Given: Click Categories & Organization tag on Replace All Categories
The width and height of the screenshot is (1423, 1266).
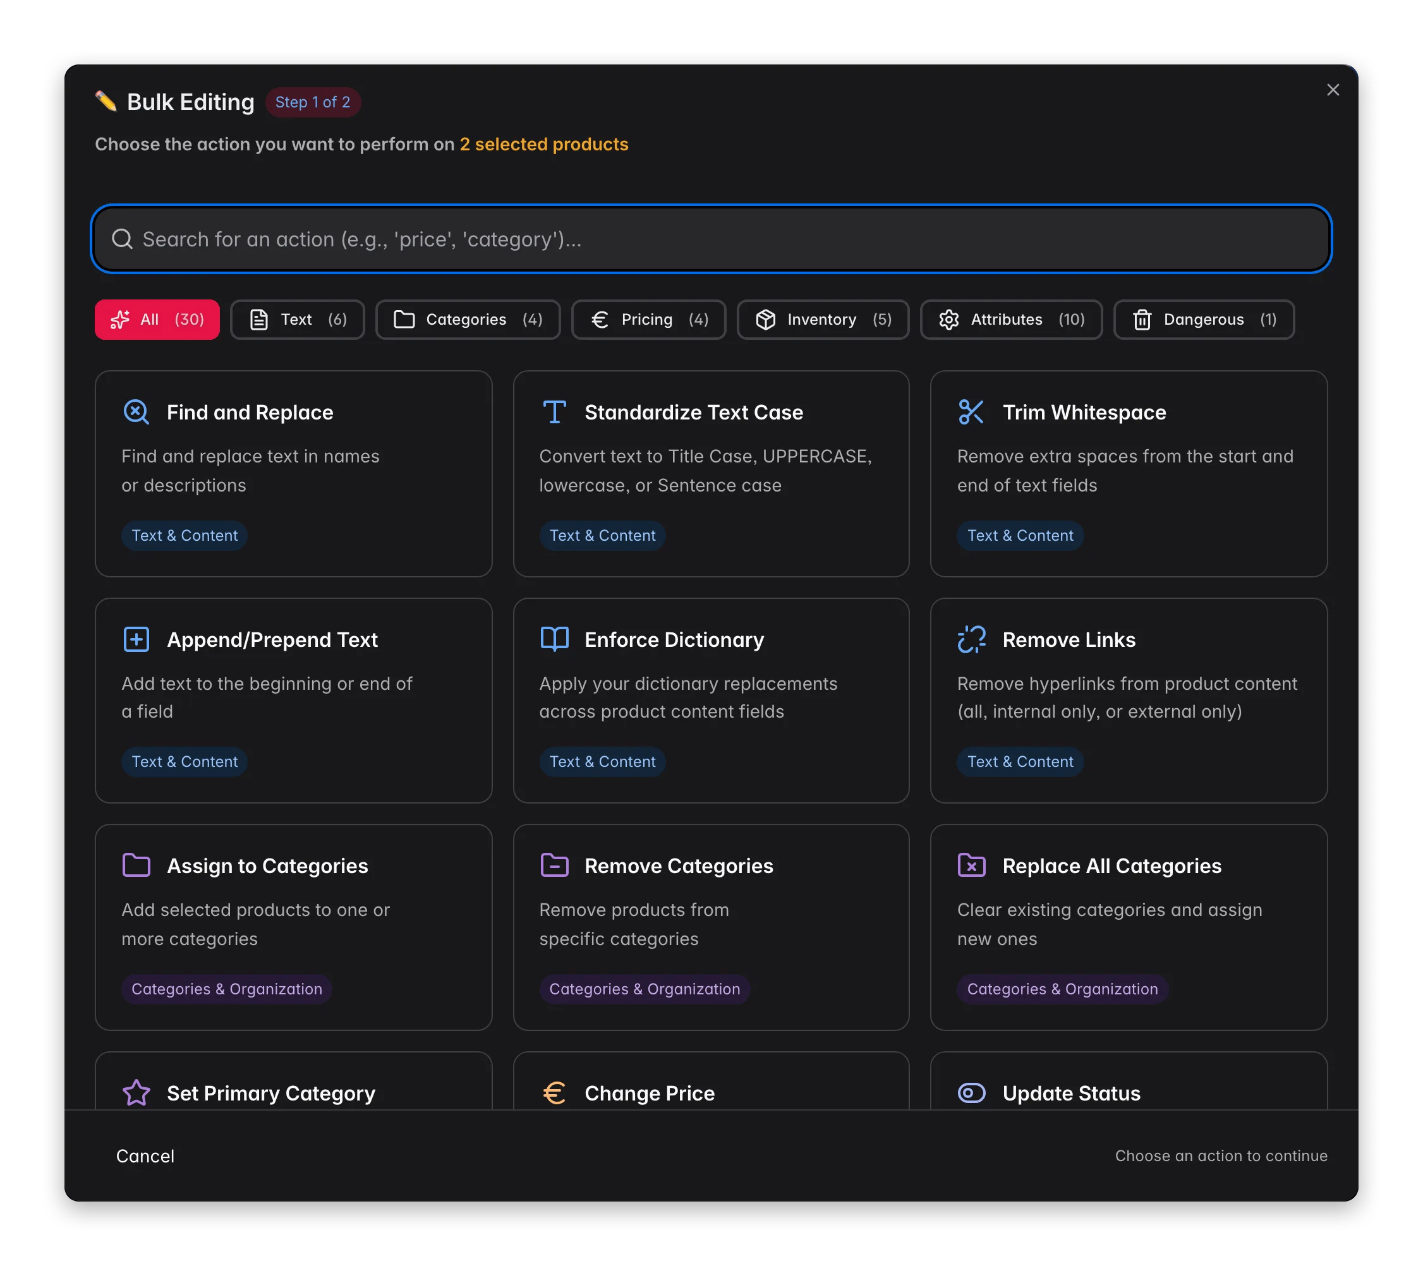Looking at the screenshot, I should tap(1062, 989).
